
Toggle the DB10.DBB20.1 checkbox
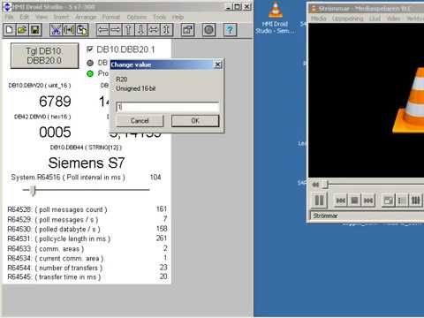click(90, 49)
